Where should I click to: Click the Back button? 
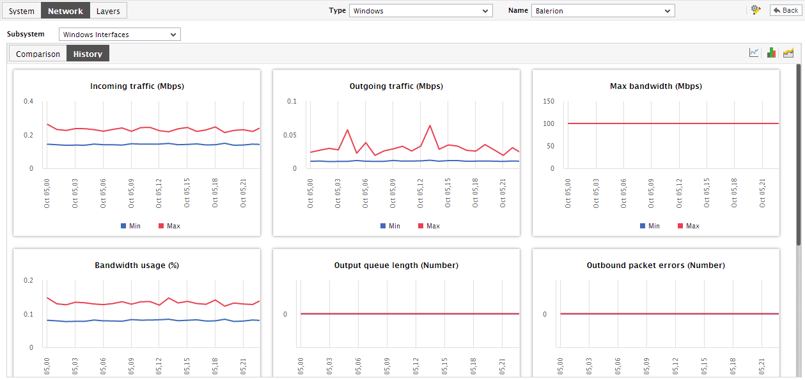[x=785, y=10]
